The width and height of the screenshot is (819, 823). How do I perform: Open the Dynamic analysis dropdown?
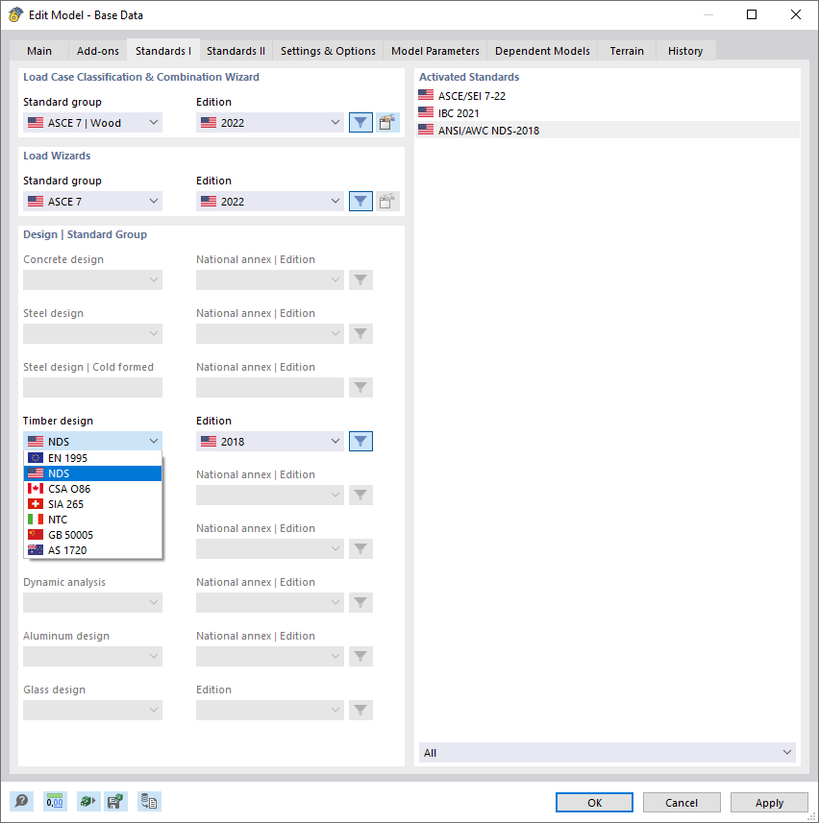92,602
